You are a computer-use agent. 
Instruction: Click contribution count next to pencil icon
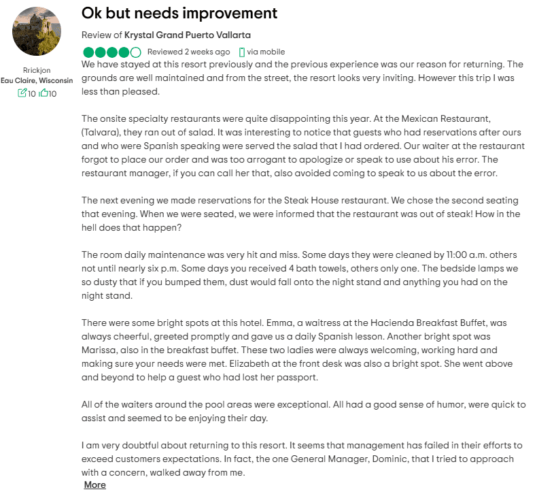[x=31, y=94]
